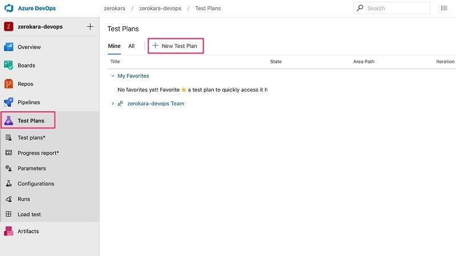Collapse the My Favorites group
The width and height of the screenshot is (456, 256).
pyautogui.click(x=113, y=76)
